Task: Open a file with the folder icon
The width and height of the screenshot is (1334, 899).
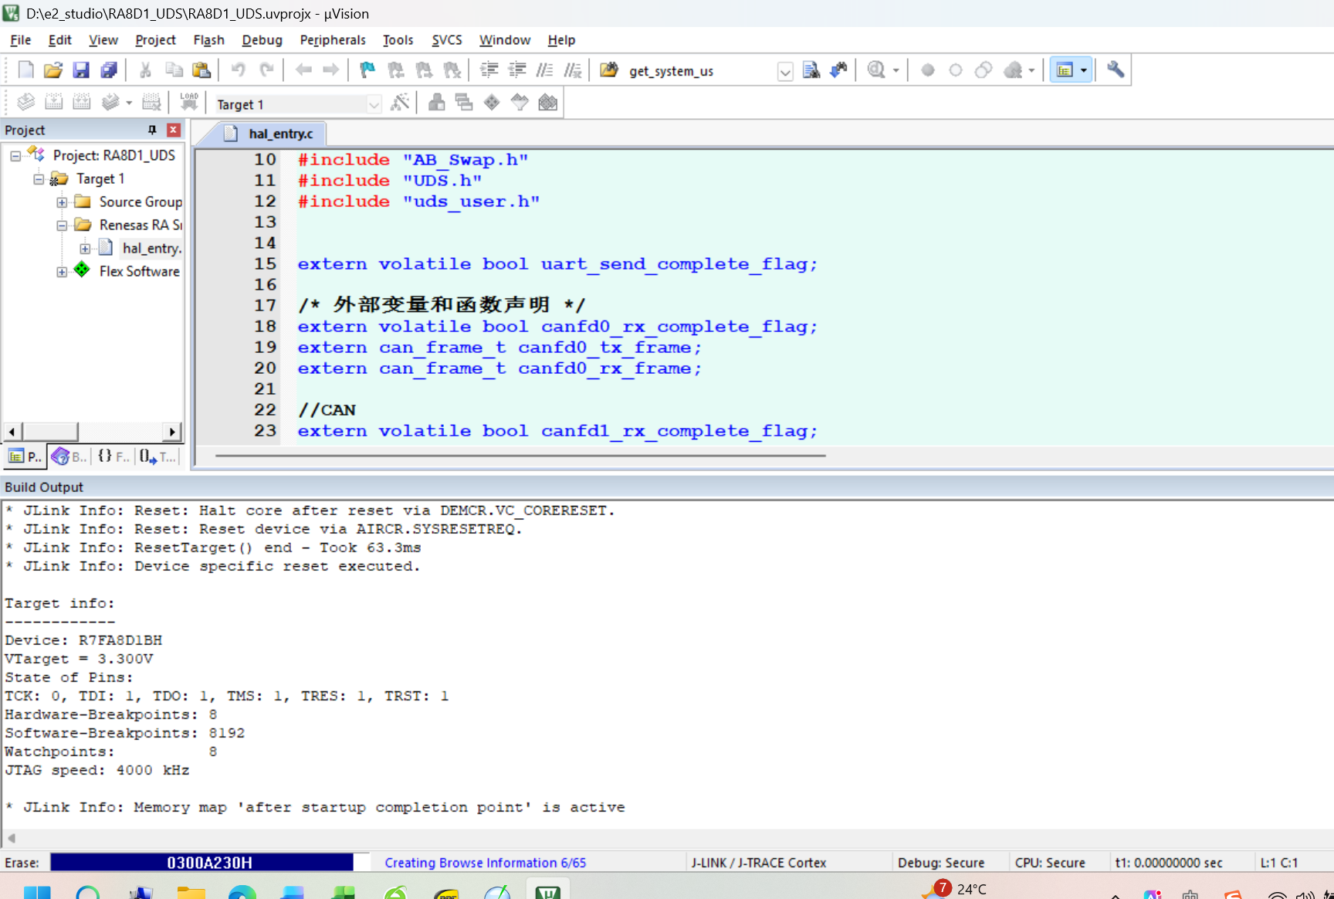Action: (x=53, y=70)
